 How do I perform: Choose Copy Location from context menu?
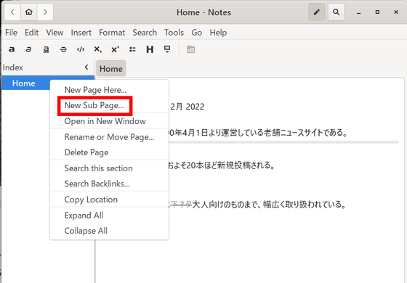(x=109, y=200)
